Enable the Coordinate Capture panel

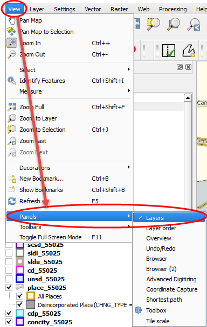[x=169, y=289]
